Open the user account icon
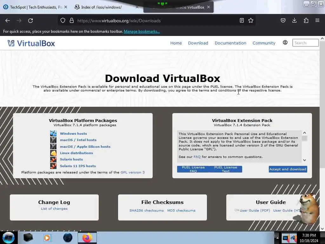 285,43
